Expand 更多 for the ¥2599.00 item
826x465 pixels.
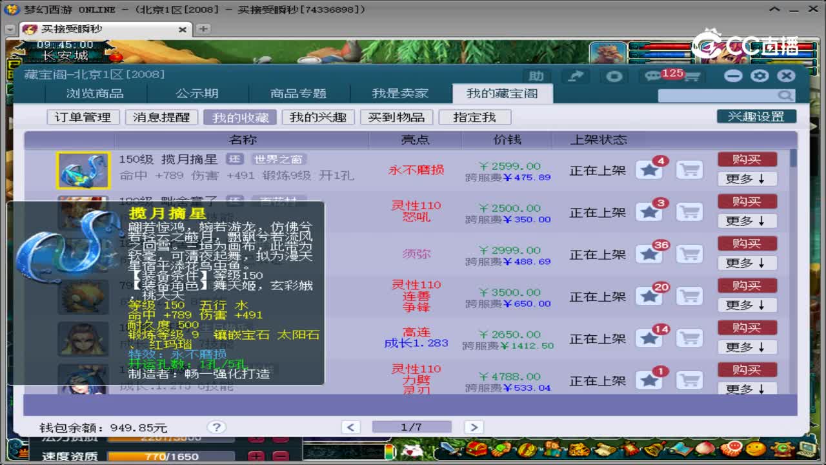pyautogui.click(x=747, y=179)
